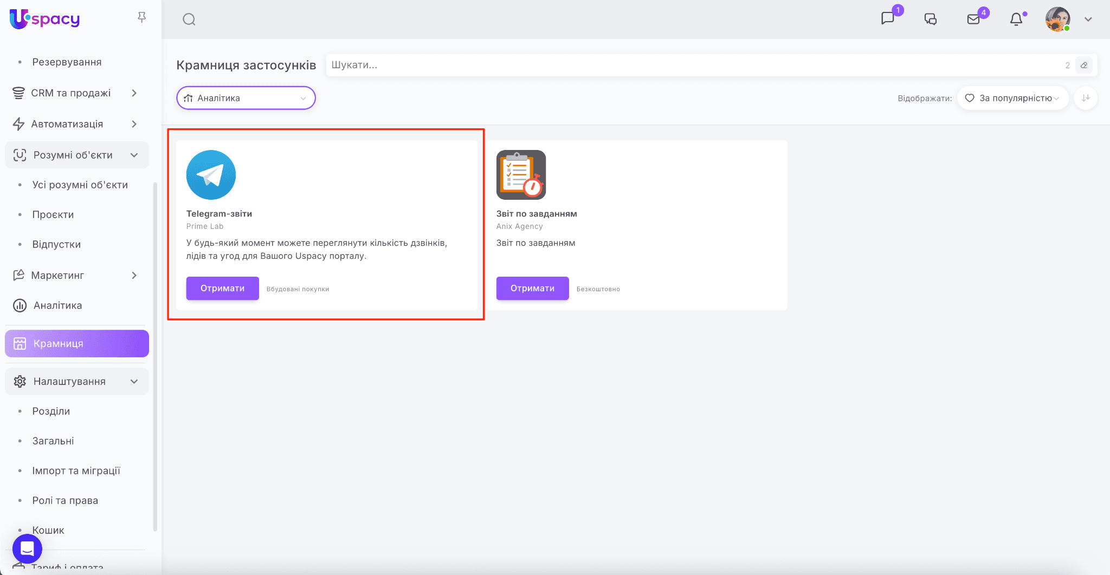1110x575 pixels.
Task: Open the user profile dropdown arrow
Action: [1088, 19]
